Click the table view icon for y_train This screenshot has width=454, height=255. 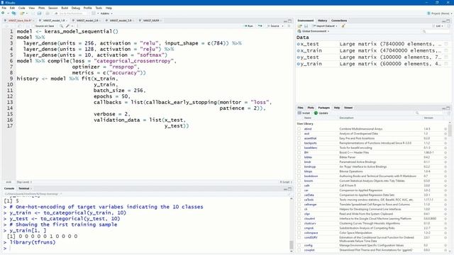pyautogui.click(x=446, y=64)
